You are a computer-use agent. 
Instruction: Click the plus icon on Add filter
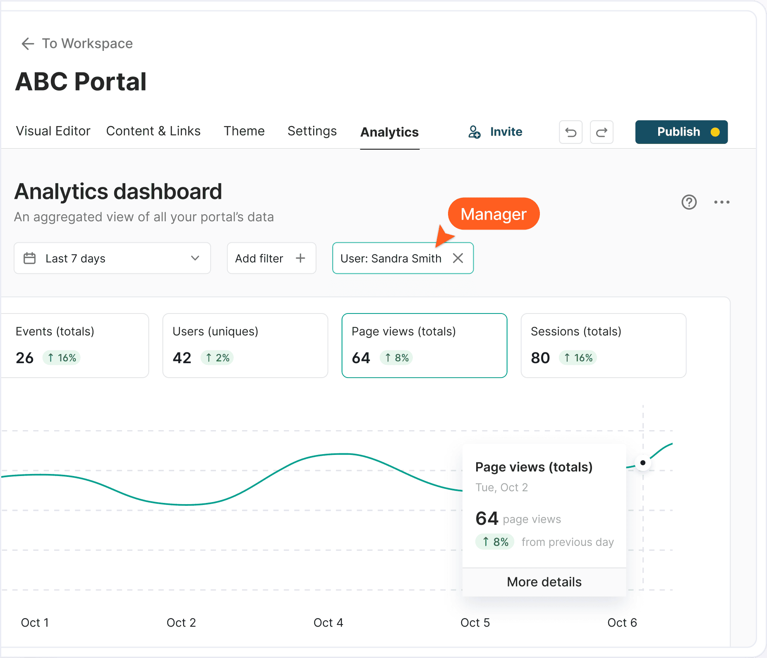300,258
